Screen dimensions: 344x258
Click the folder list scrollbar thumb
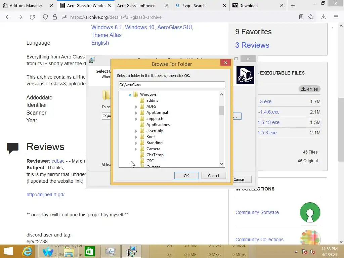pos(221,110)
